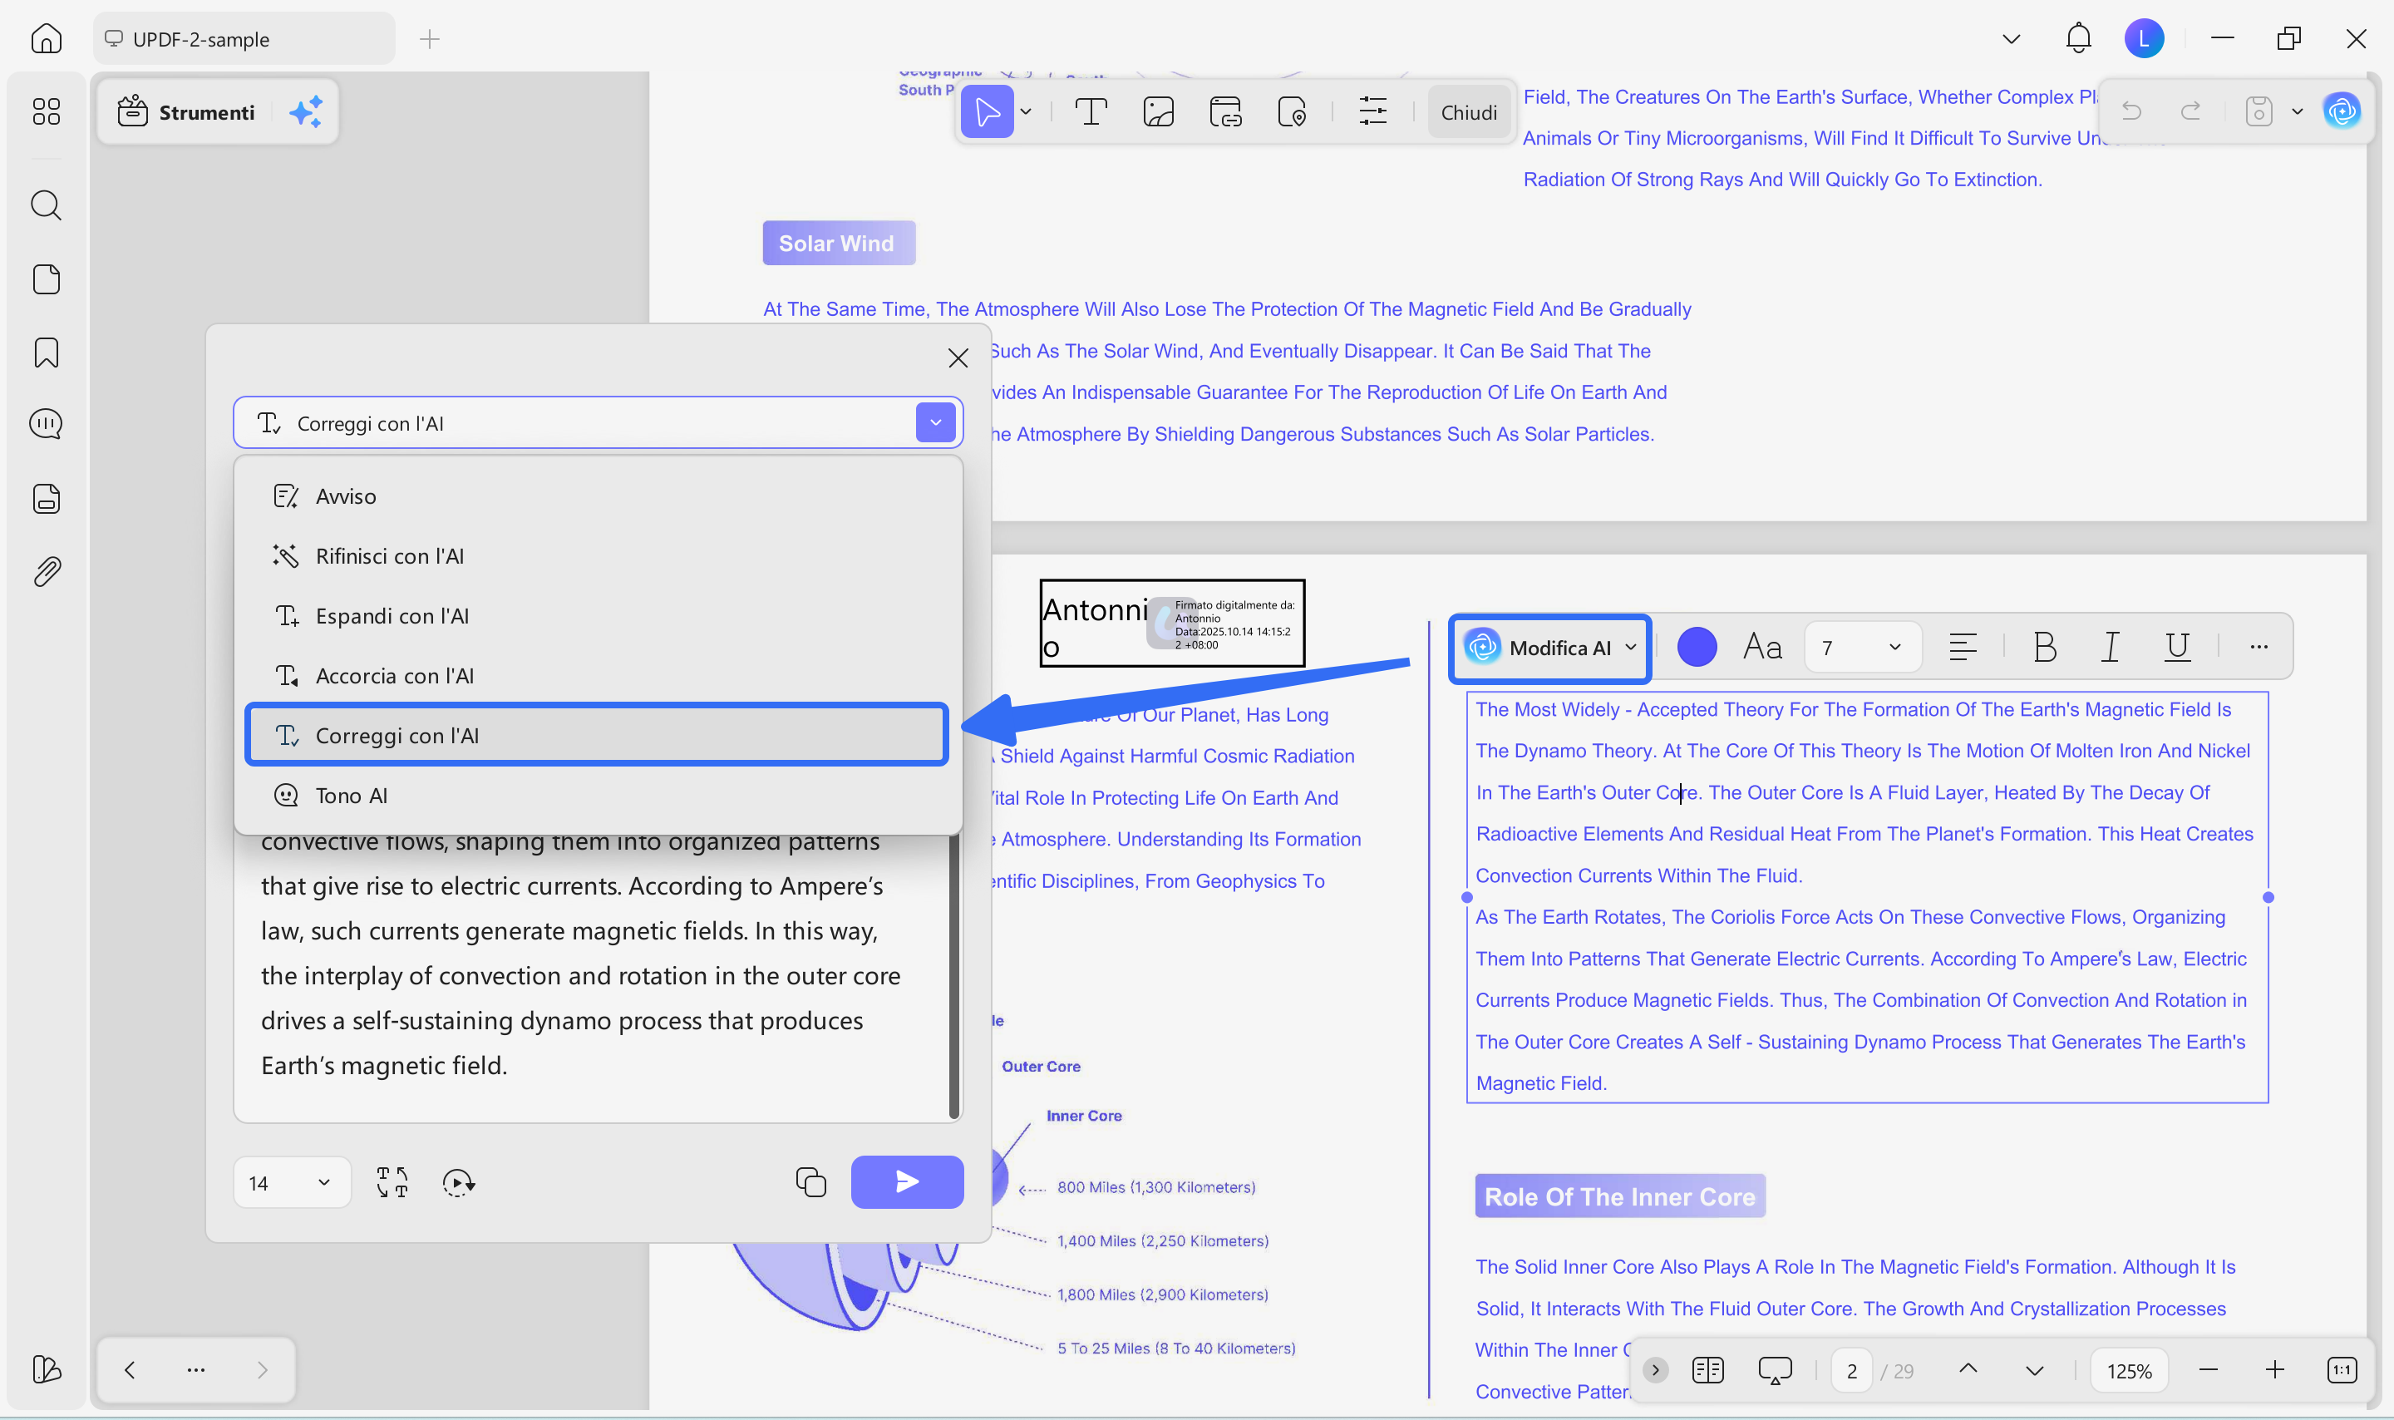Go to previous page arrow up
The height and width of the screenshot is (1420, 2394).
pos(1968,1369)
